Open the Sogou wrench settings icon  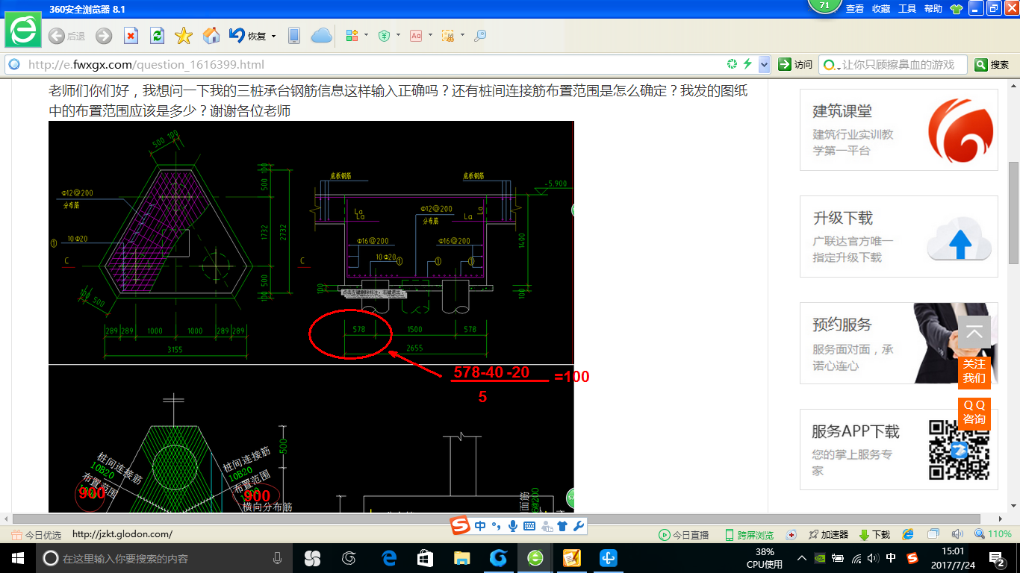click(579, 526)
